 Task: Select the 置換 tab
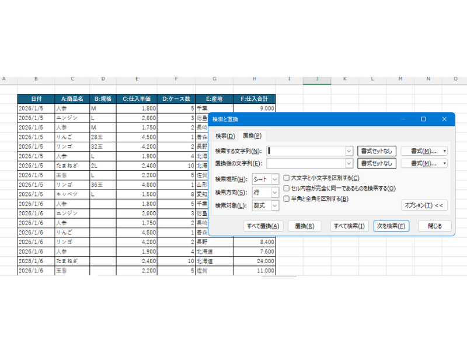252,136
